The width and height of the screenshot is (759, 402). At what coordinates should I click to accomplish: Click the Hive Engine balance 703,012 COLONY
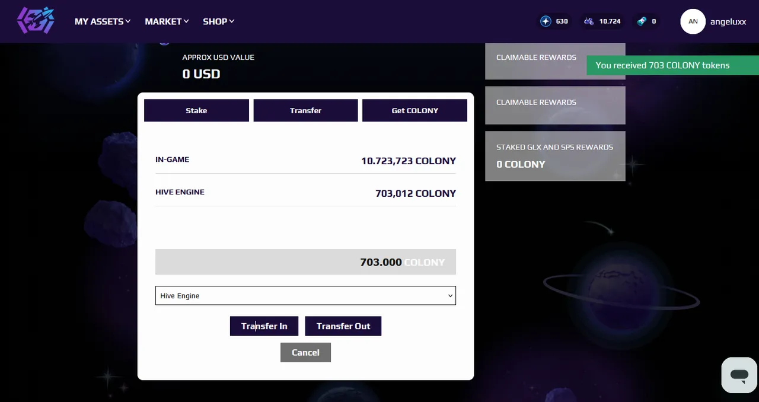point(416,193)
